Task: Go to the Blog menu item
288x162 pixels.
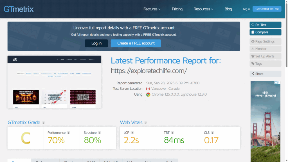Action: (228, 9)
